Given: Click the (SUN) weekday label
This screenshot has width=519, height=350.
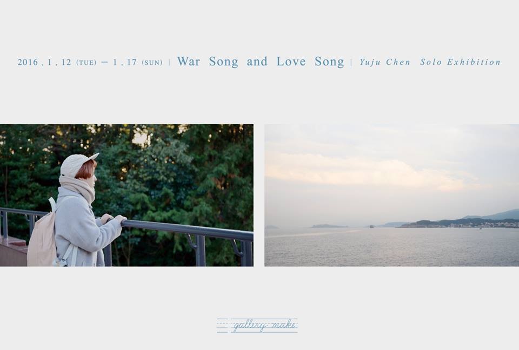Looking at the screenshot, I should coord(152,63).
